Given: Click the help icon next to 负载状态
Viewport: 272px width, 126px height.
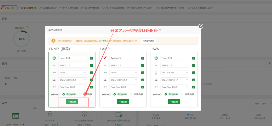Looking at the screenshot, I should coord(27,28).
